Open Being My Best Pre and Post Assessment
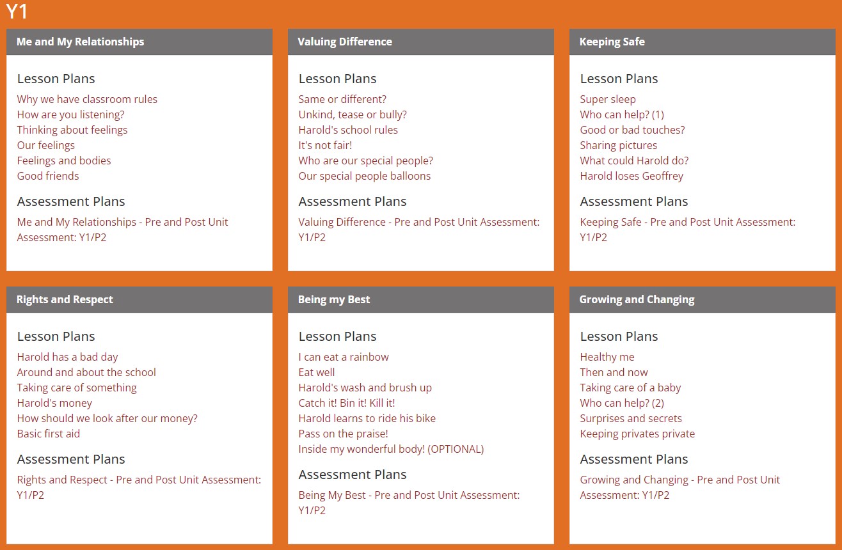Viewport: 842px width, 550px height. [409, 503]
